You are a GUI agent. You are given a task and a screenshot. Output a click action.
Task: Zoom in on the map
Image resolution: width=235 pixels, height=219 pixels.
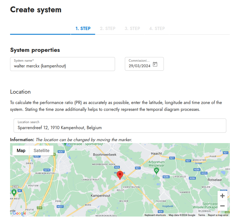(222, 196)
